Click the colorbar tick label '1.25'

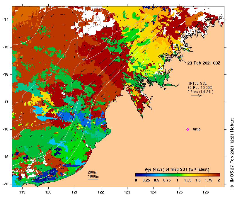tap(187, 180)
